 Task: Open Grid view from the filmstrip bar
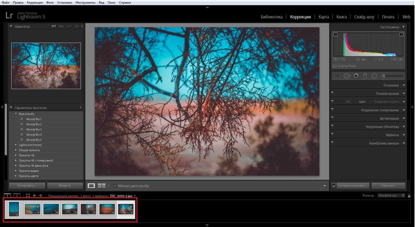(x=28, y=196)
